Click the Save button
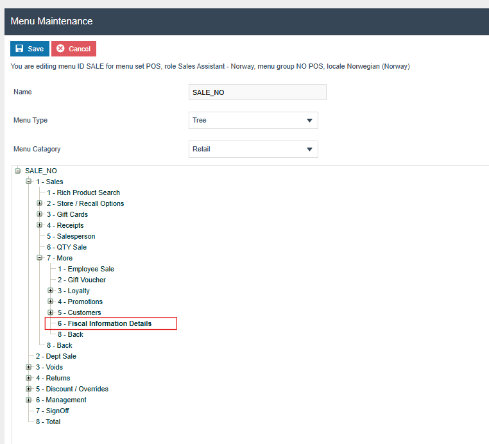 [30, 49]
